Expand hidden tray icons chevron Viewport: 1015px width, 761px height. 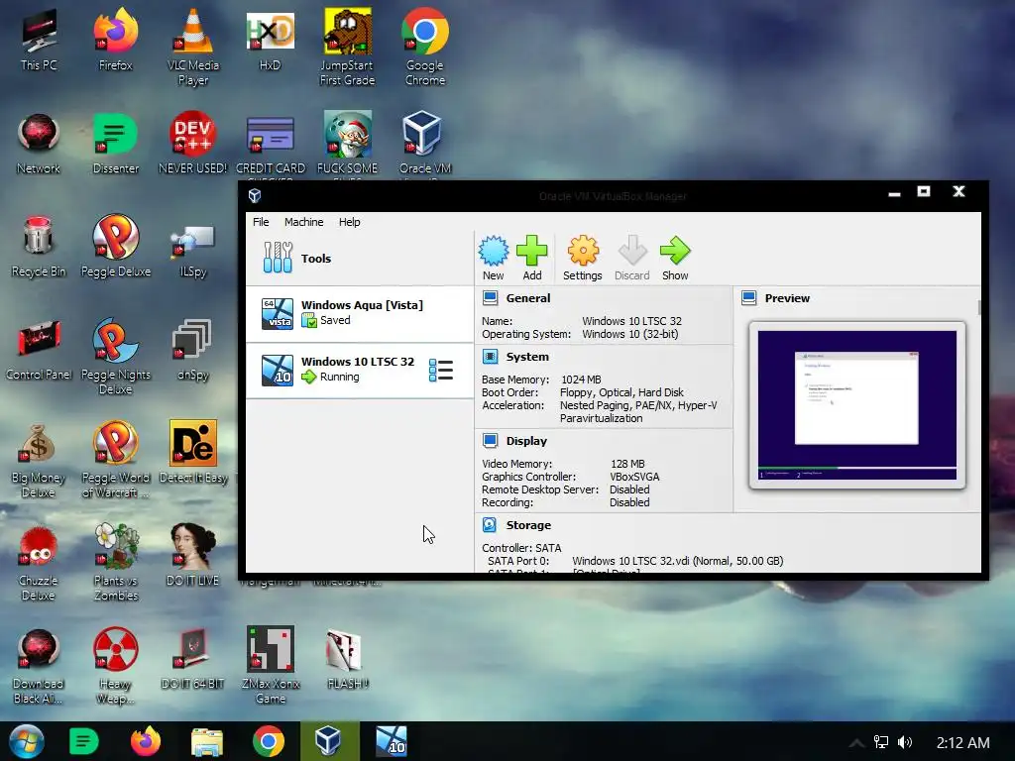856,743
